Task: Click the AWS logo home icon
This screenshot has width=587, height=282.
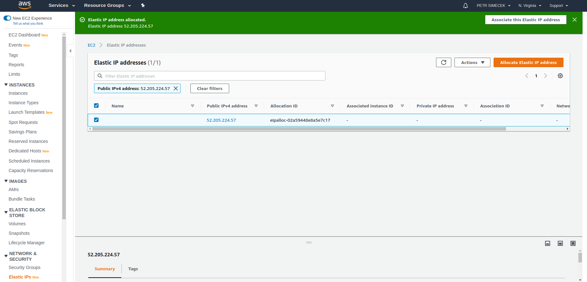Action: (24, 5)
